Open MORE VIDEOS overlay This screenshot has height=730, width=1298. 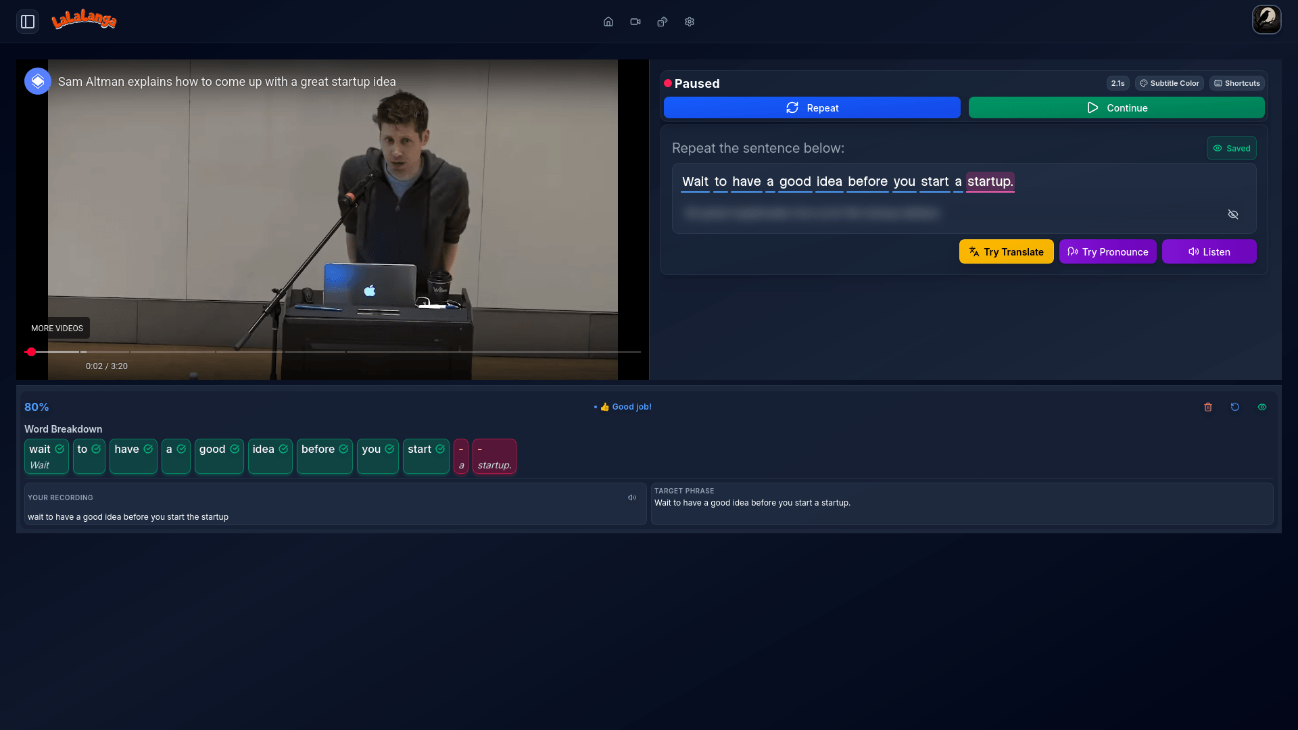pyautogui.click(x=57, y=328)
